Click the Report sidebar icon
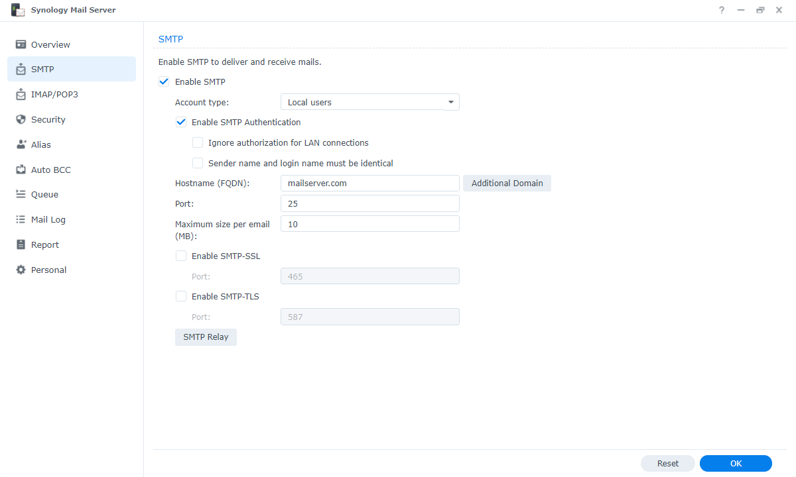Viewport: 796px width, 477px height. [21, 244]
